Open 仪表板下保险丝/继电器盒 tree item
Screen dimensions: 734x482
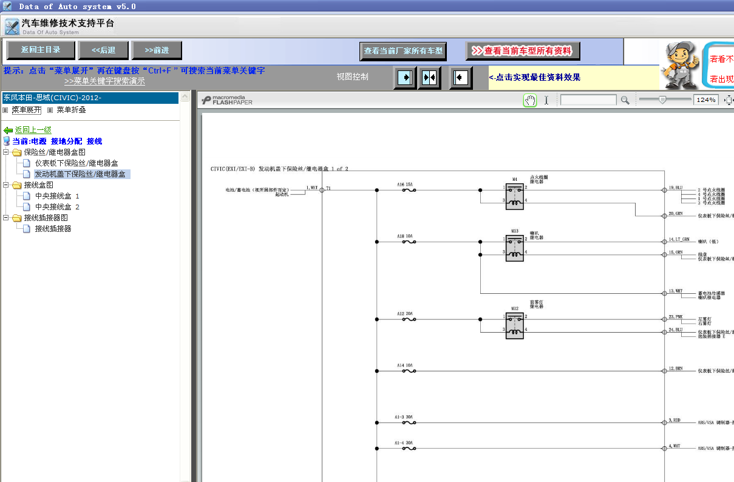[76, 163]
